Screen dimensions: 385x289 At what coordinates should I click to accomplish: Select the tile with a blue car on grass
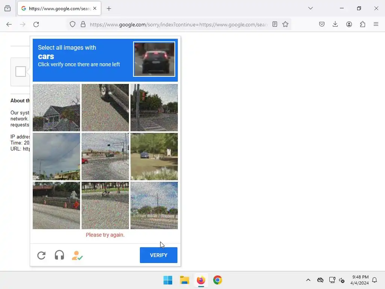154,157
